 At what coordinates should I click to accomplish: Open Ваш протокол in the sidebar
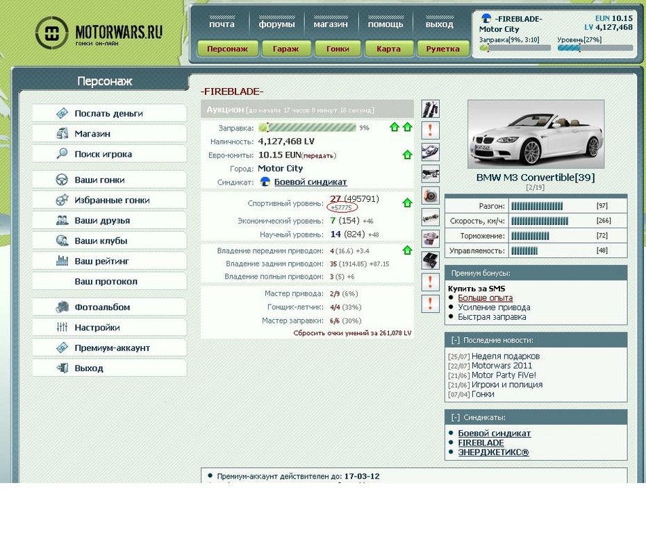pos(109,282)
